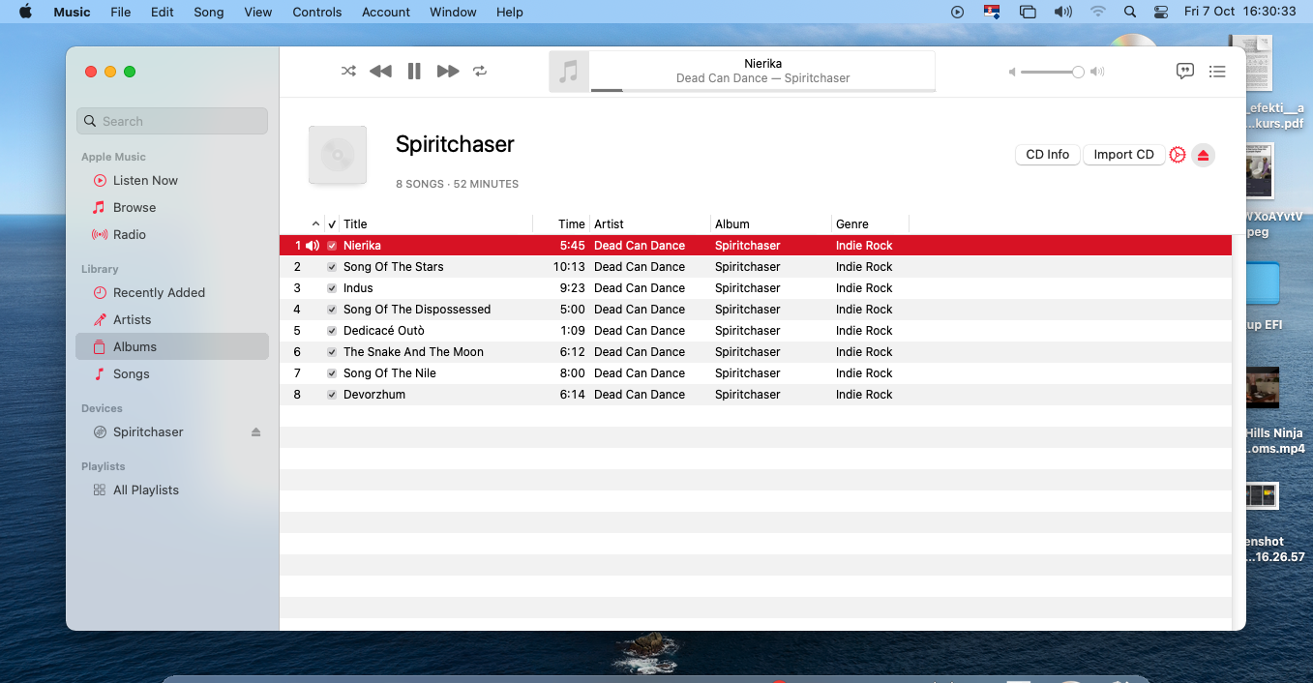The image size is (1313, 683).
Task: Click the Wi-Fi status icon
Action: (1097, 12)
